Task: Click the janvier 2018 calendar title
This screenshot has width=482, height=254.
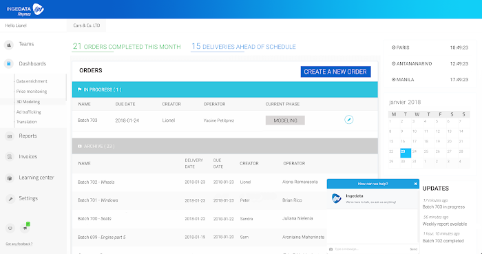Action: coord(405,102)
